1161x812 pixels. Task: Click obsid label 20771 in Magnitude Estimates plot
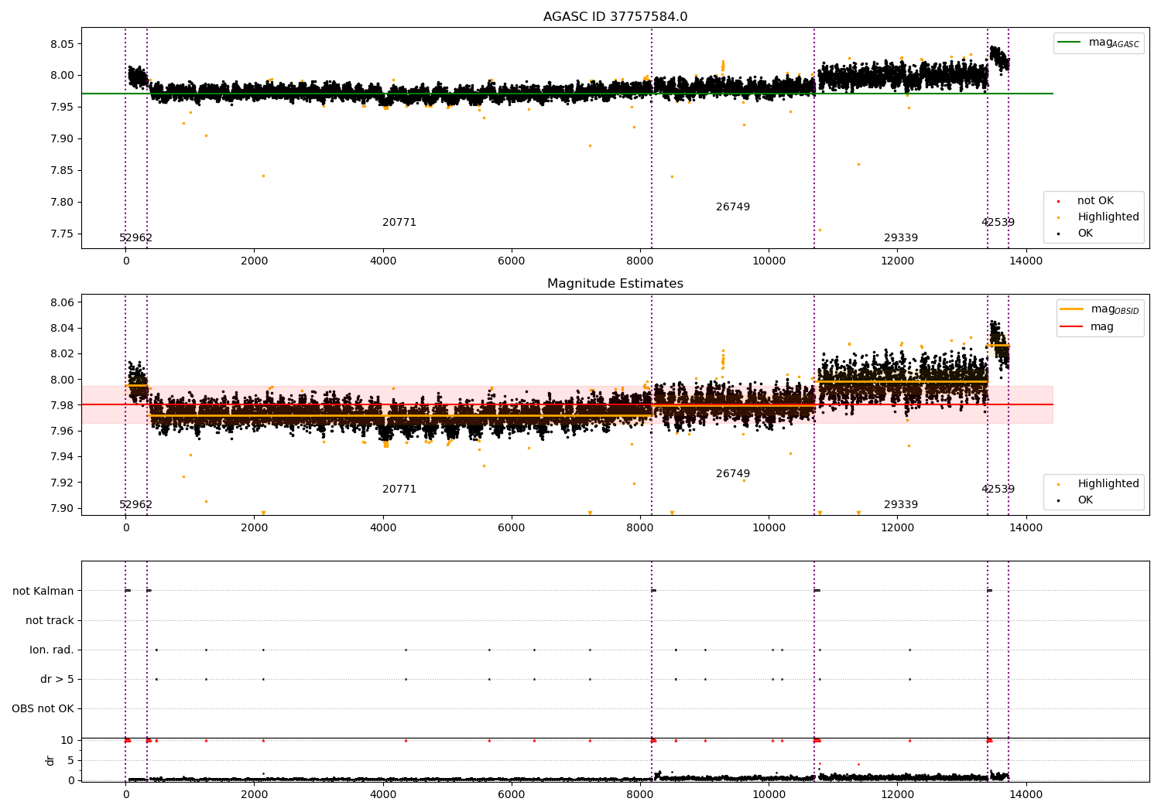point(399,490)
